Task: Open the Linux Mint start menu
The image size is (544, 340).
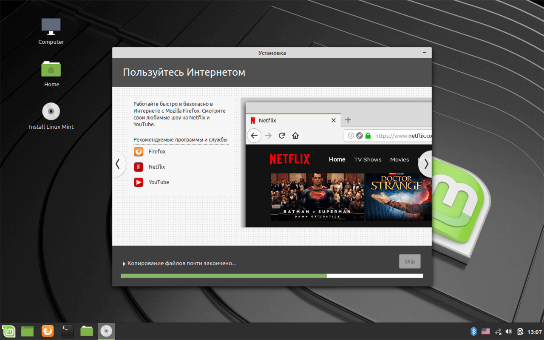Action: click(x=8, y=331)
